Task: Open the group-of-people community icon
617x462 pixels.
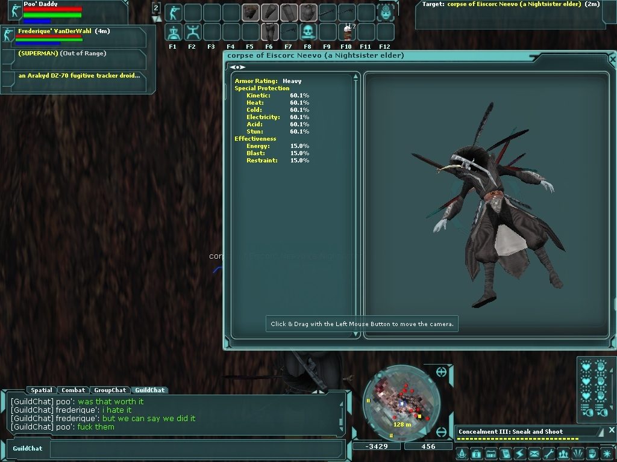Action: tap(563, 454)
